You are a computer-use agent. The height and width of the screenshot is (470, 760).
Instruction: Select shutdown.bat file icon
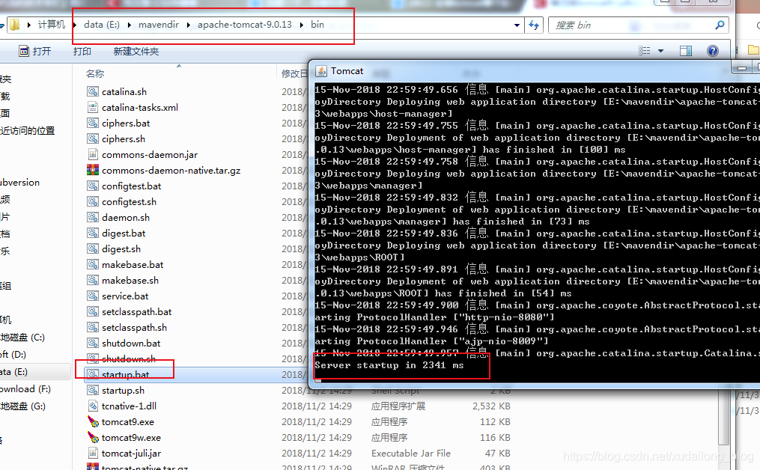click(x=93, y=343)
